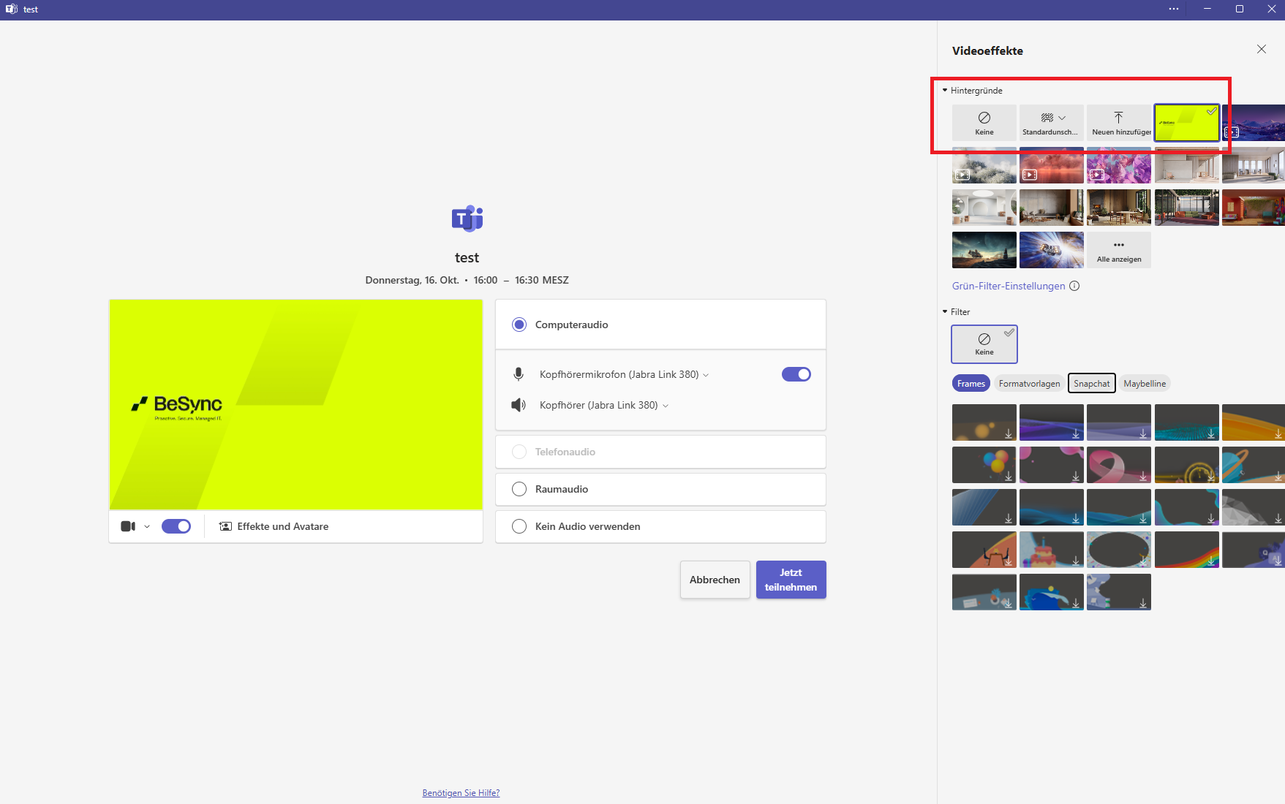Select the yellow-green BeSync background thumbnail
The image size is (1285, 804).
(1186, 123)
